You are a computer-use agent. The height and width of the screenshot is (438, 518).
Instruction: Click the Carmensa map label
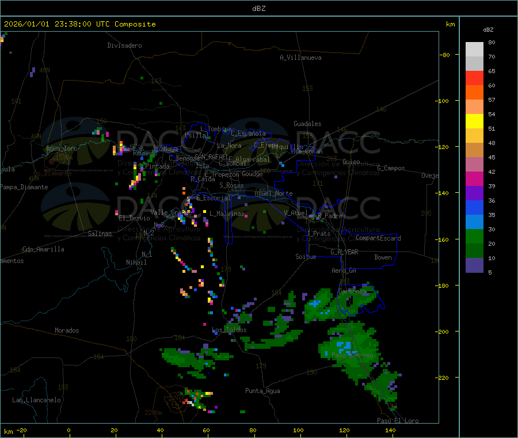[x=352, y=291]
